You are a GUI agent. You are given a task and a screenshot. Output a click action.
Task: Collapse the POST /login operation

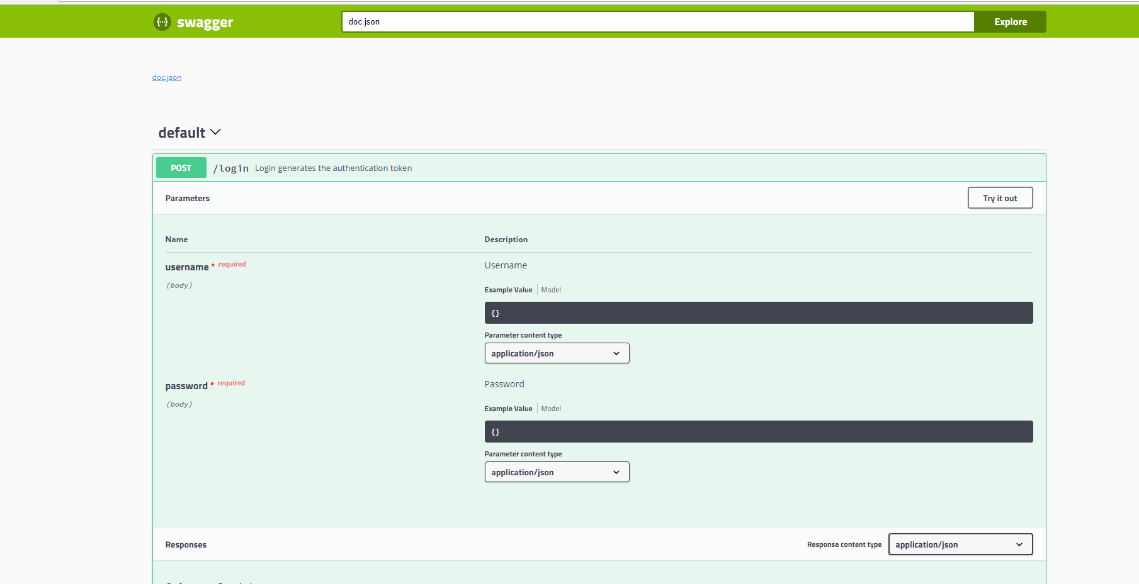(x=599, y=168)
